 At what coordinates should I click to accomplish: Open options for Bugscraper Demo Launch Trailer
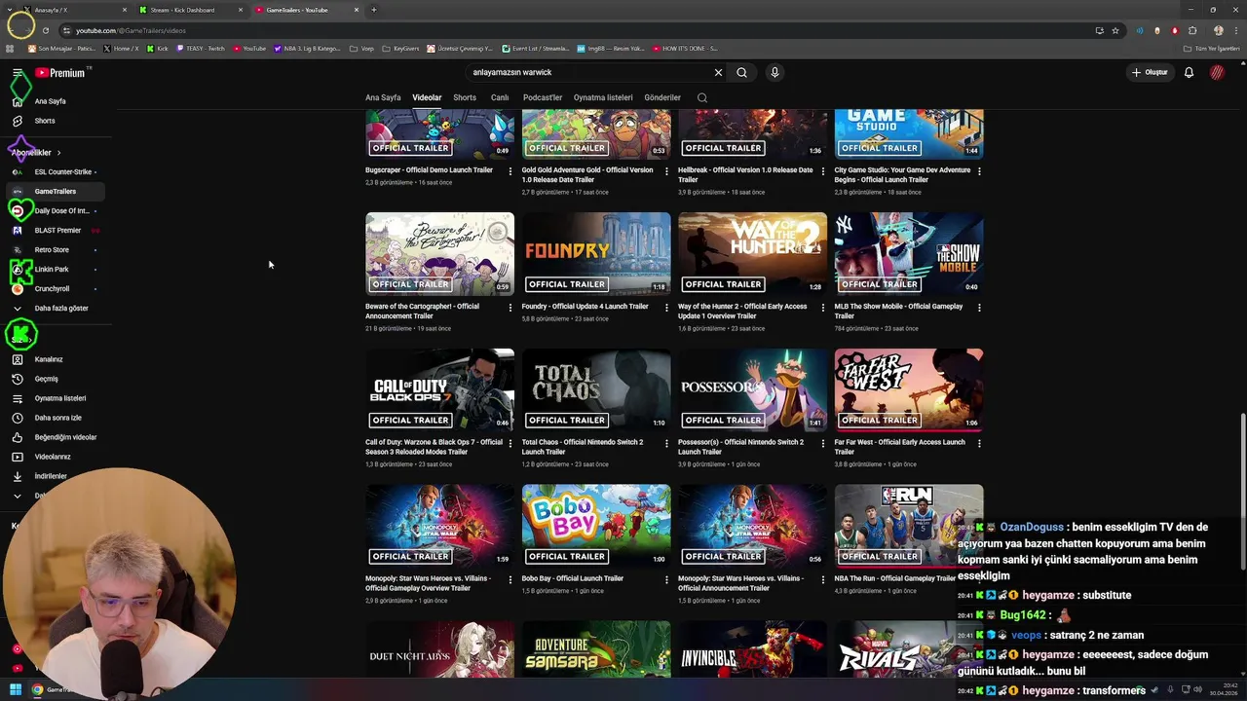coord(510,170)
